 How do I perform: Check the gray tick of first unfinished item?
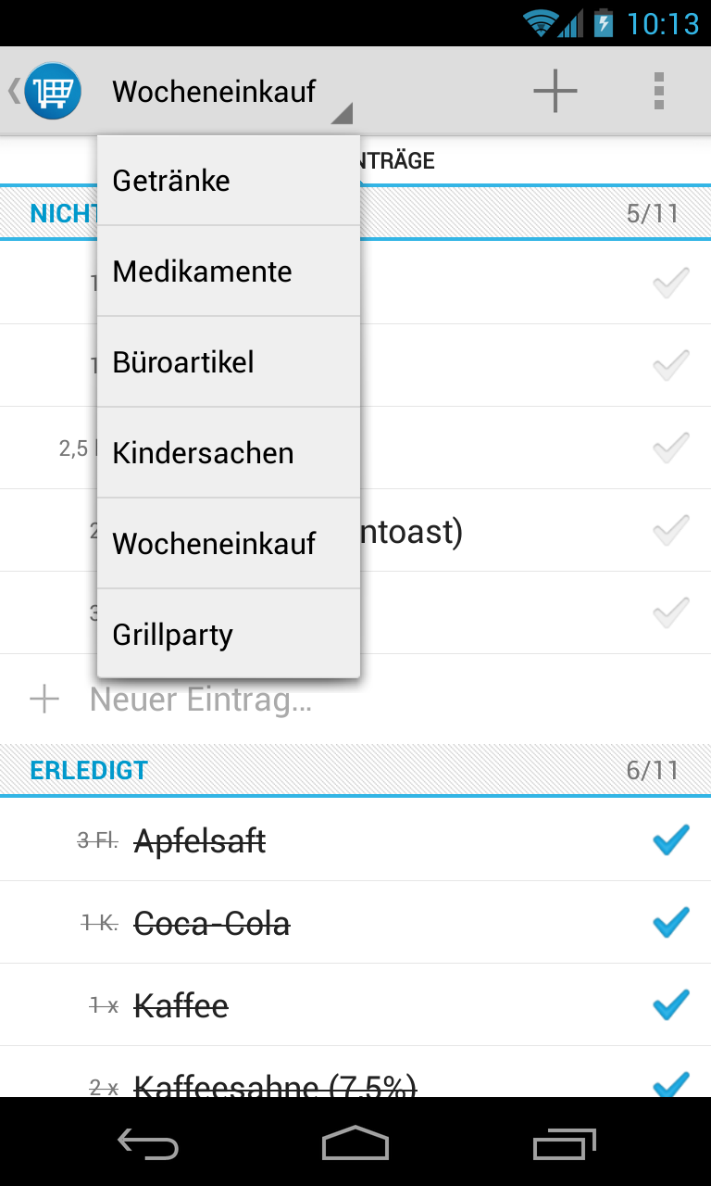pos(671,283)
